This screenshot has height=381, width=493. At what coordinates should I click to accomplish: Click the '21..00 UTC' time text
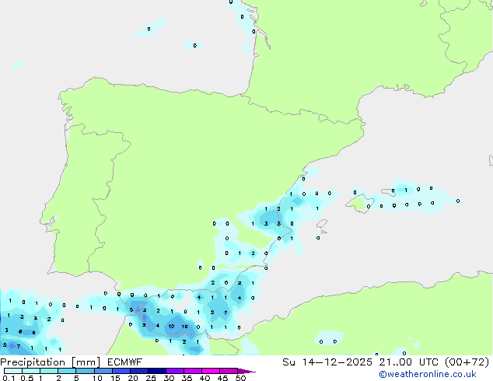tap(410, 362)
